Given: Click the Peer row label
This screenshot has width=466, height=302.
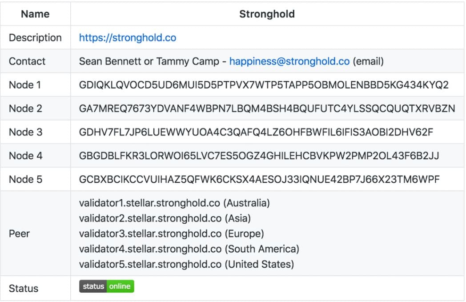Looking at the screenshot, I should click(x=19, y=234).
